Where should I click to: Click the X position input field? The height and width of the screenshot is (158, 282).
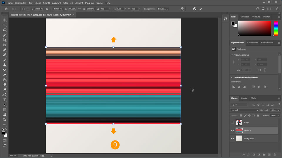click(39, 9)
